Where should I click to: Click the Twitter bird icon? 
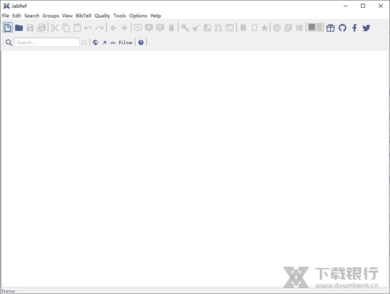tap(367, 28)
